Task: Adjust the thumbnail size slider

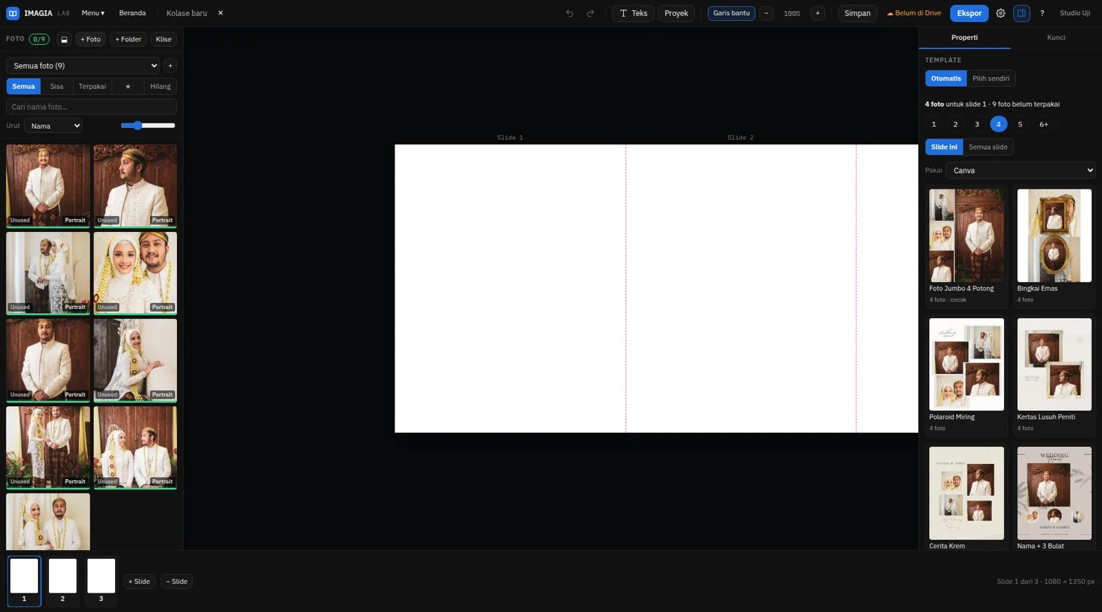Action: click(x=147, y=125)
